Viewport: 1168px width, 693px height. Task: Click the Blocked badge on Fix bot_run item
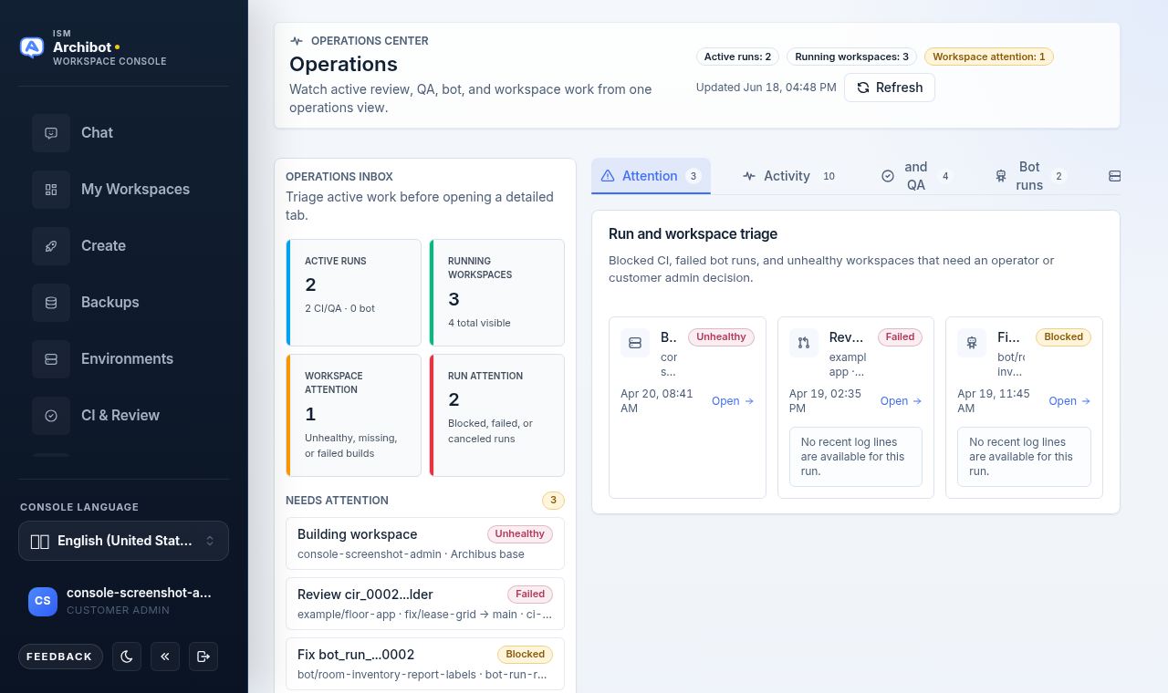(526, 655)
